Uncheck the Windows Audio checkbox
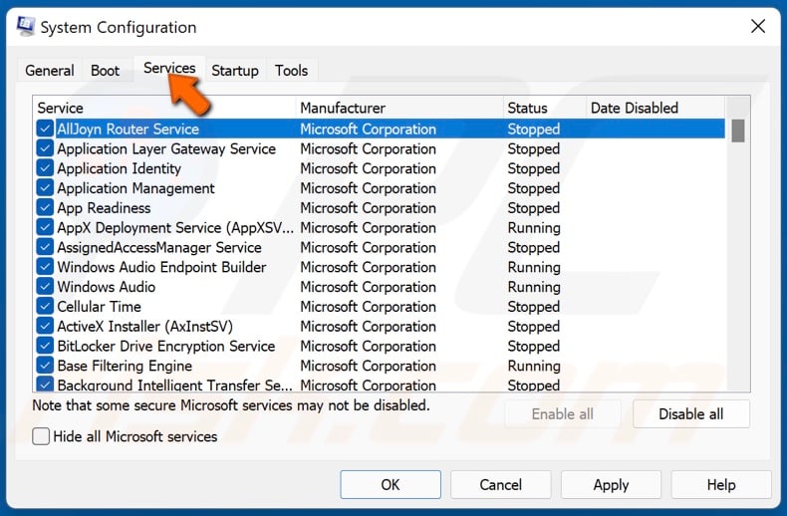787x516 pixels. [x=45, y=287]
